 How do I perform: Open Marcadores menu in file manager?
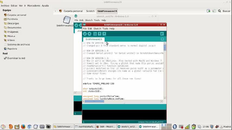pos(34,6)
